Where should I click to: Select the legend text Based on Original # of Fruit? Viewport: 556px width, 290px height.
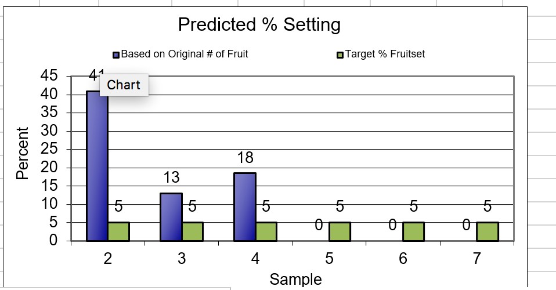[x=184, y=55]
